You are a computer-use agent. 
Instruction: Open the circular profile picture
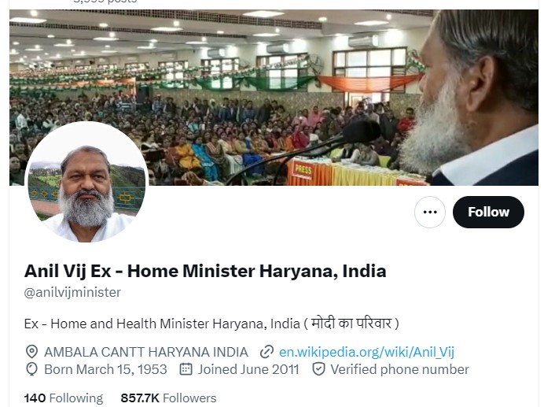[x=86, y=183]
